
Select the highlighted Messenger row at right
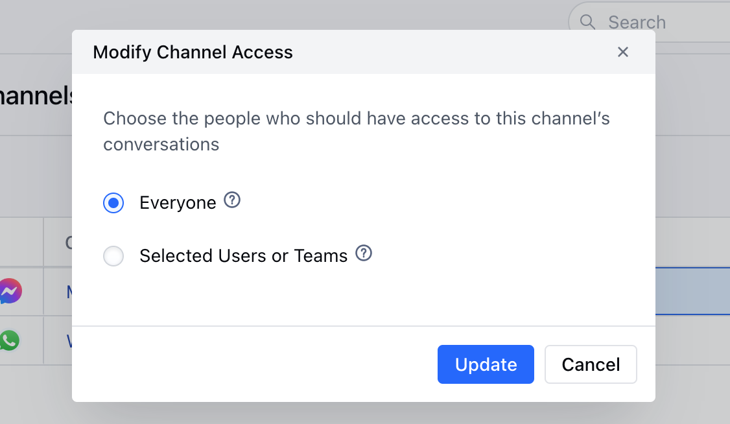point(692,291)
